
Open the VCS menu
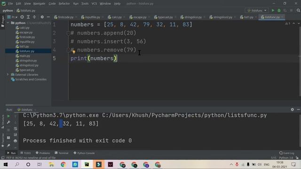[x=94, y=3]
